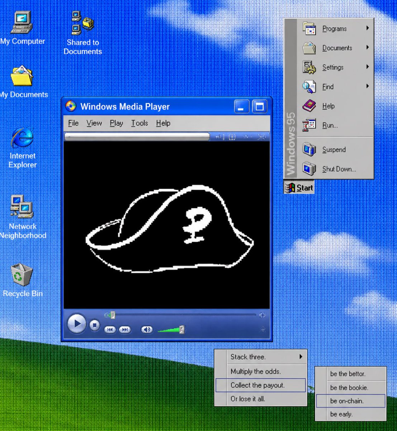Click the seek bar end icon
The width and height of the screenshot is (397, 431).
tap(263, 315)
